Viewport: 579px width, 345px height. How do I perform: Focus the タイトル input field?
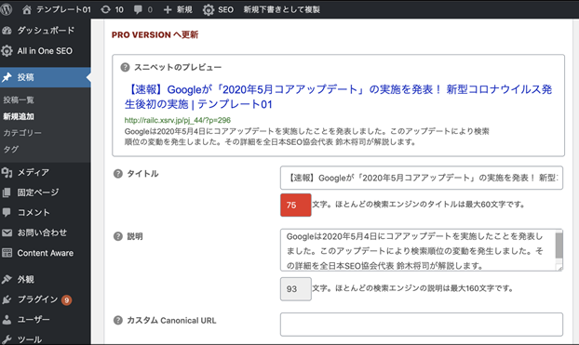click(422, 178)
